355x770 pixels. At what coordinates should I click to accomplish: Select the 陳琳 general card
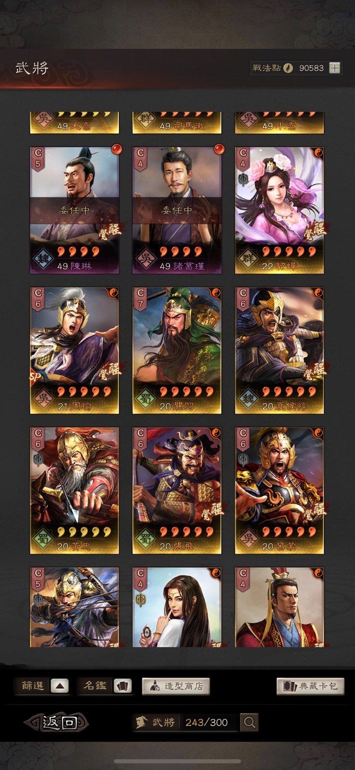click(74, 210)
